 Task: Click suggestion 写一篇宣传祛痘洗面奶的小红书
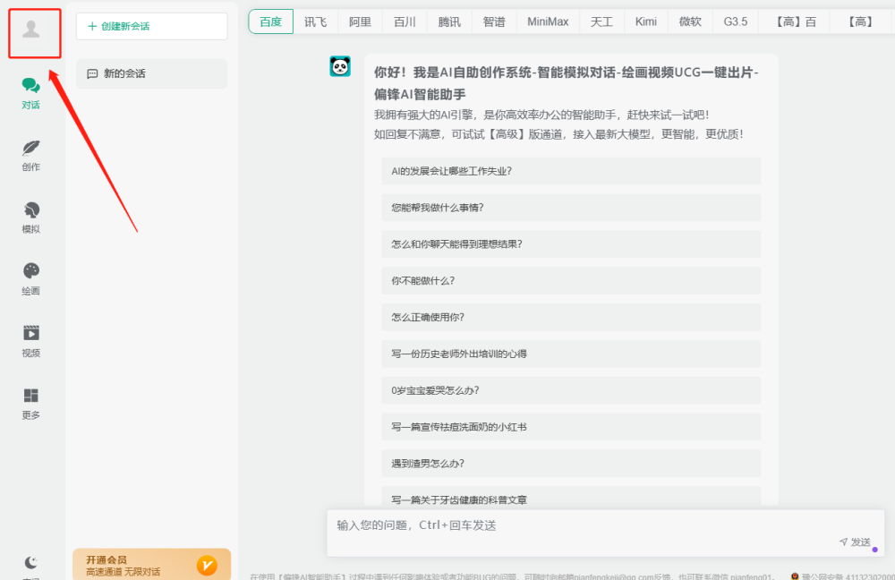click(571, 427)
